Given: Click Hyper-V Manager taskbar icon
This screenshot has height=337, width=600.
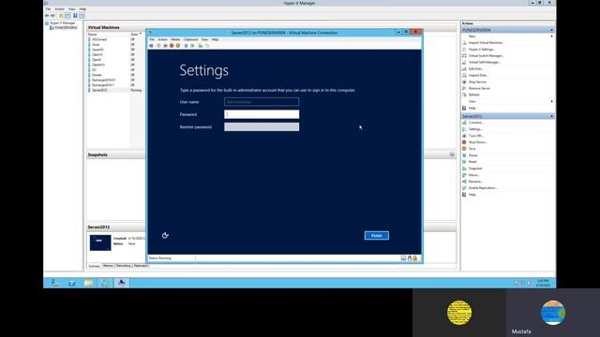Looking at the screenshot, I should click(x=105, y=283).
